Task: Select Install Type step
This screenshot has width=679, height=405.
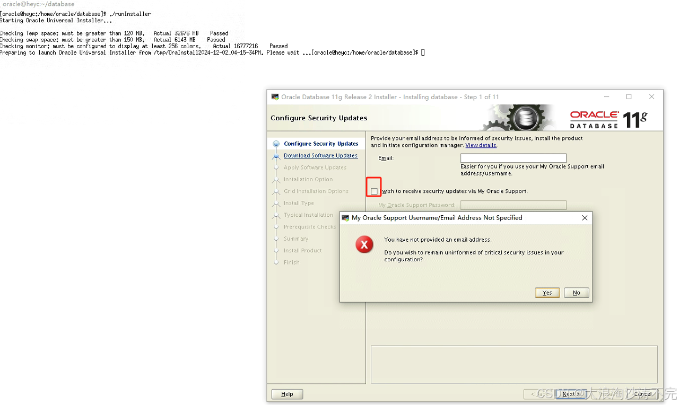Action: [x=299, y=203]
